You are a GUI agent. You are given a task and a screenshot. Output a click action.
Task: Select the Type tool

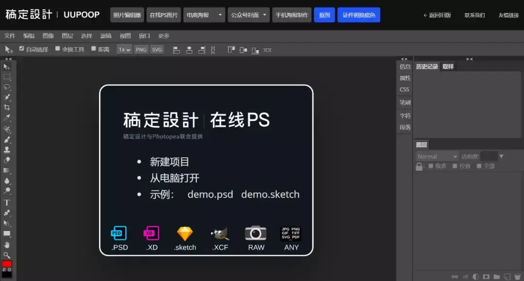[x=7, y=202]
